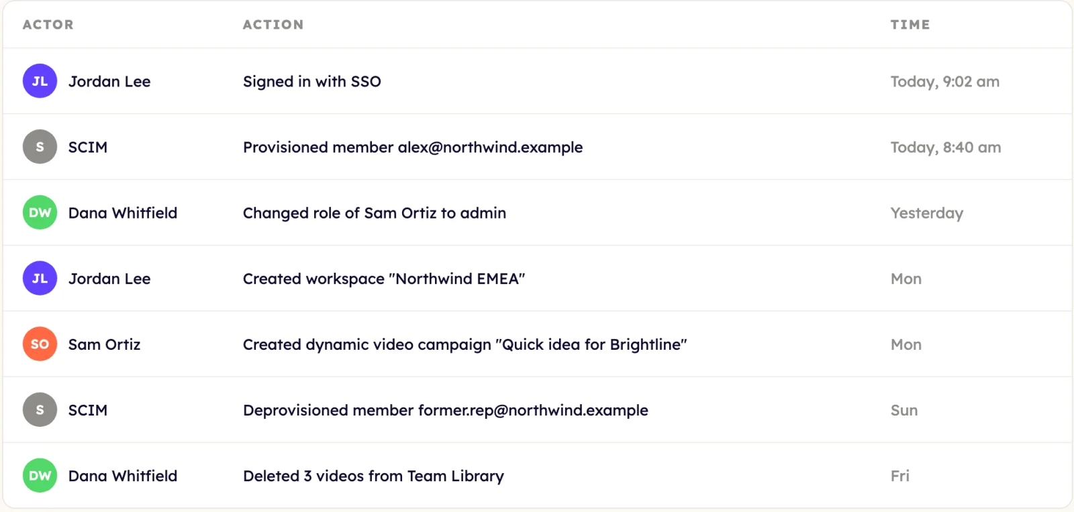Click the ACTION column header
Viewport: 1074px width, 512px height.
[x=273, y=25]
